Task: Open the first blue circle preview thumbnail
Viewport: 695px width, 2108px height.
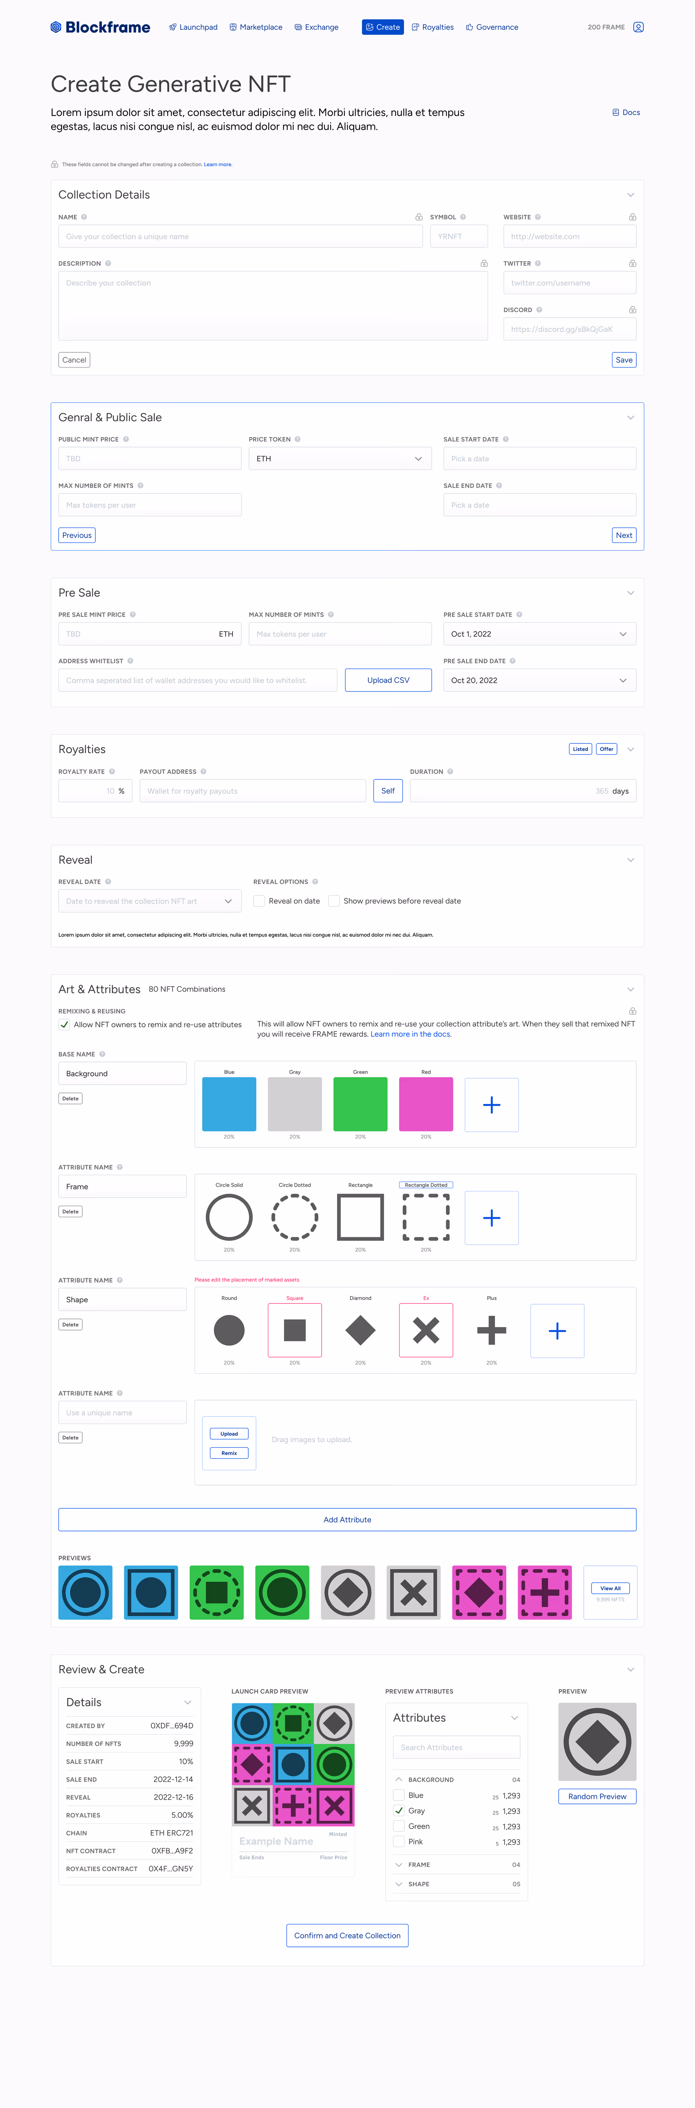Action: 85,1592
